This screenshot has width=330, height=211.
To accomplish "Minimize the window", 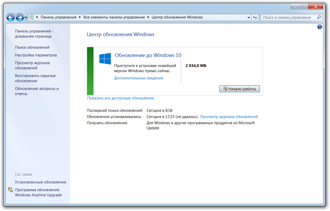I will 295,7.
